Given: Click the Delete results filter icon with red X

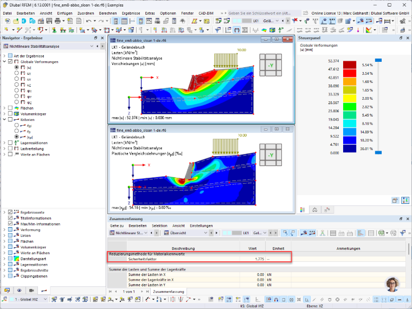Looking at the screenshot, I should pyautogui.click(x=295, y=21).
